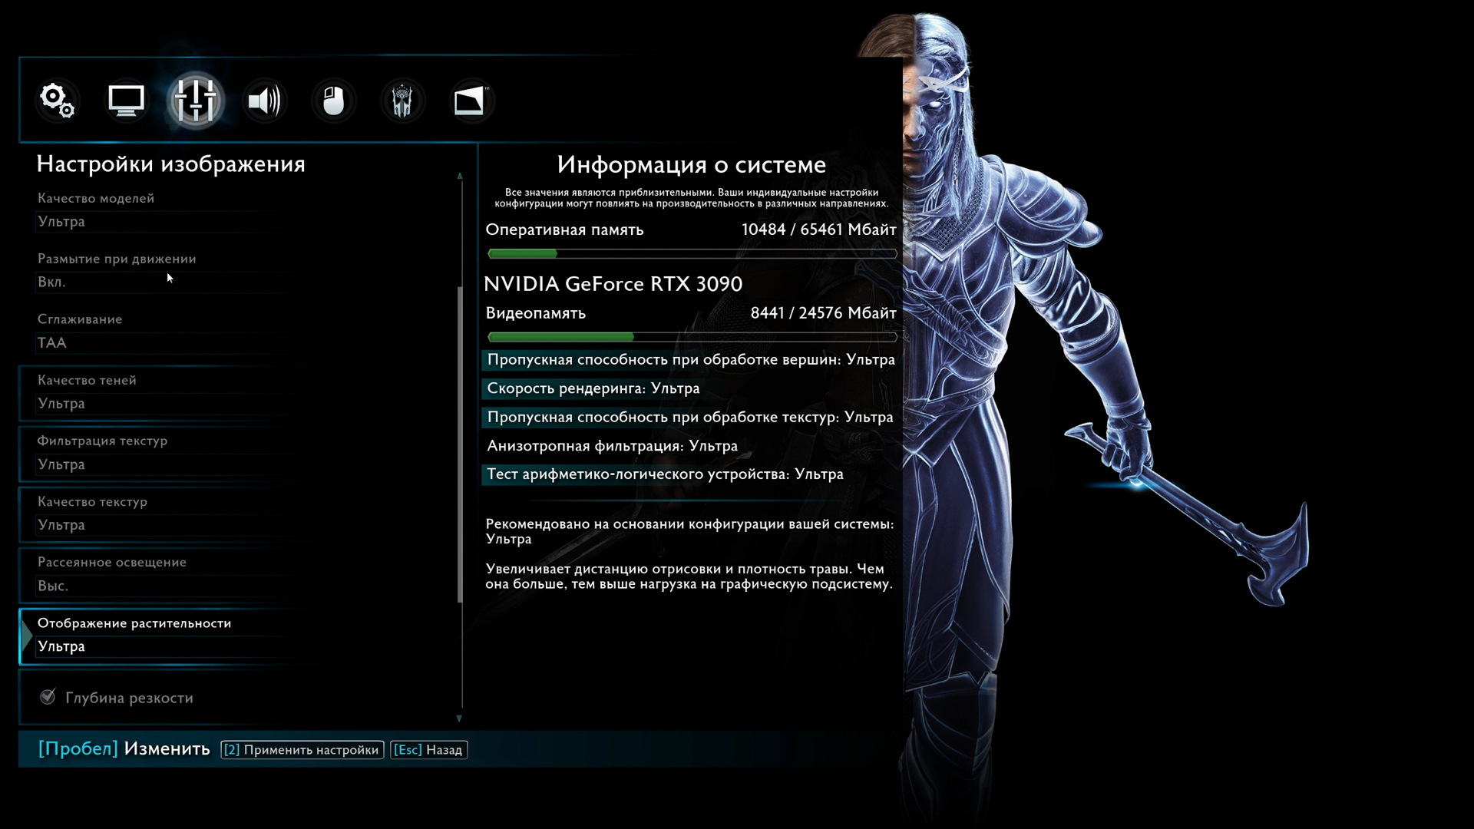Click the Информация о системе heading

[692, 164]
